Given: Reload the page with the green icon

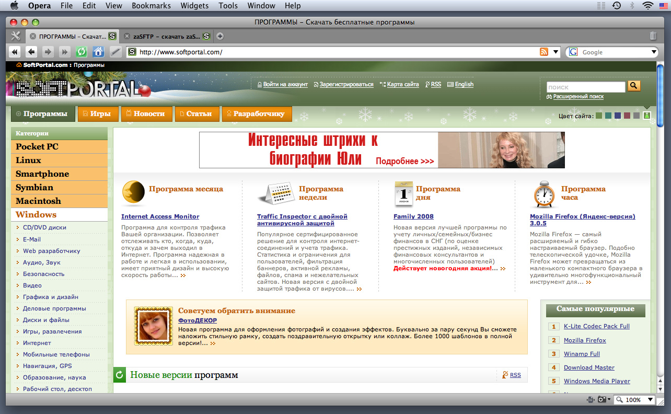Looking at the screenshot, I should click(81, 52).
